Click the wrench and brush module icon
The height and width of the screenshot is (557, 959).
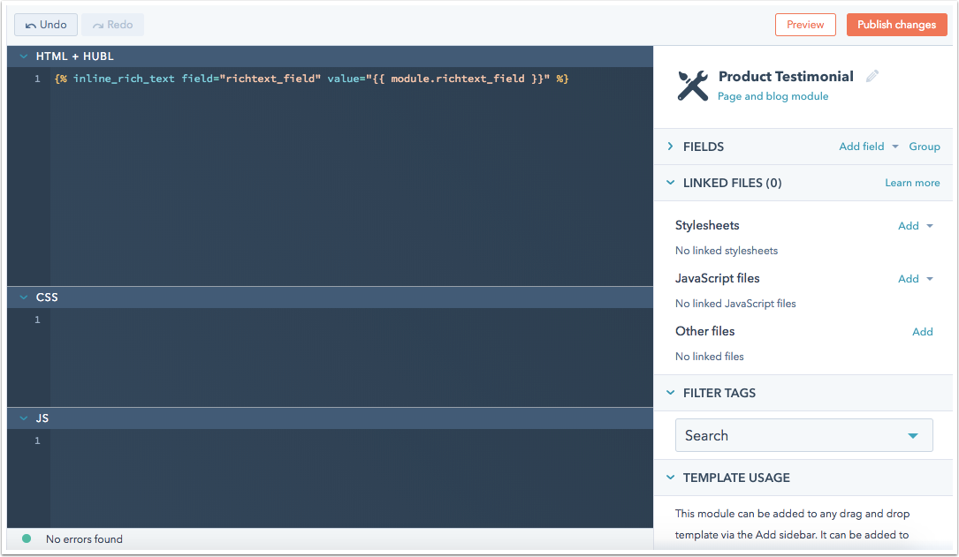tap(693, 86)
